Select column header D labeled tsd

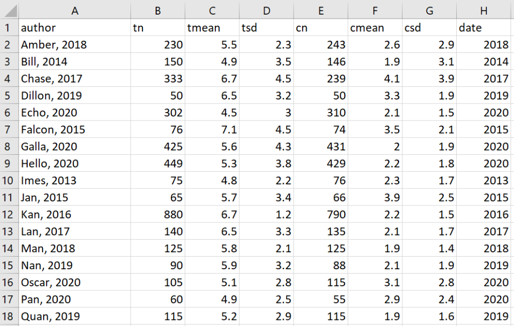266,11
